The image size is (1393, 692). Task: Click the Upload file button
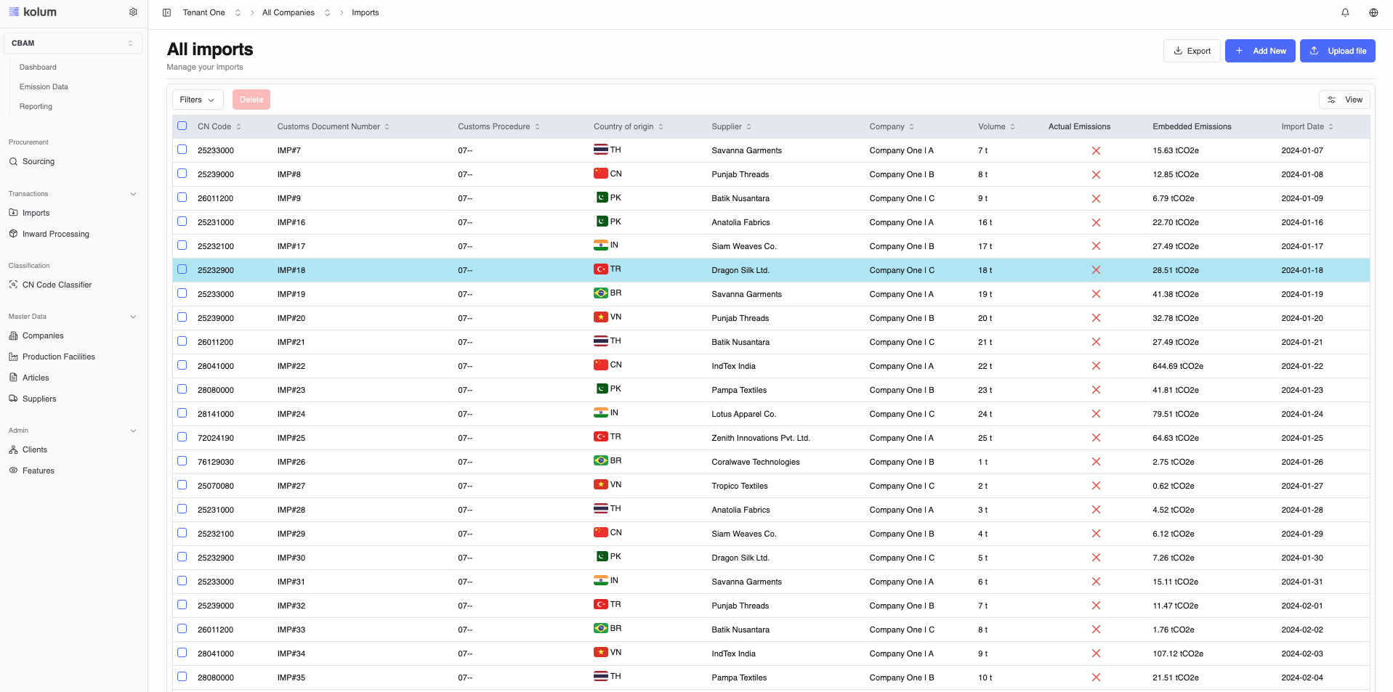coord(1337,51)
